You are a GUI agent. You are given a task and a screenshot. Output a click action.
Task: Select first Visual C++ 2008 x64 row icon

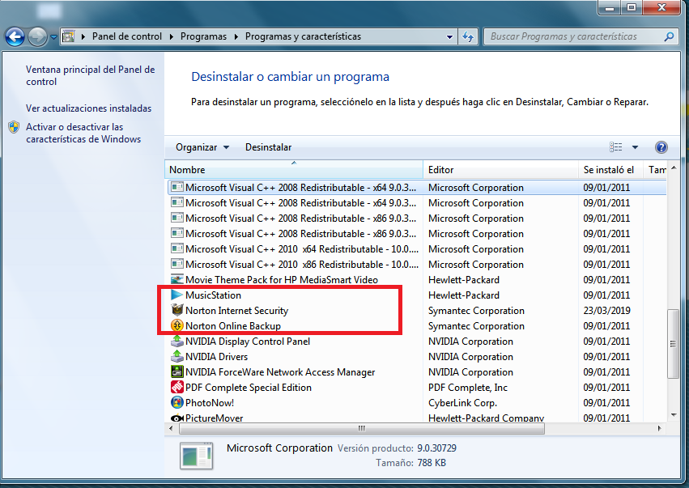[x=177, y=187]
